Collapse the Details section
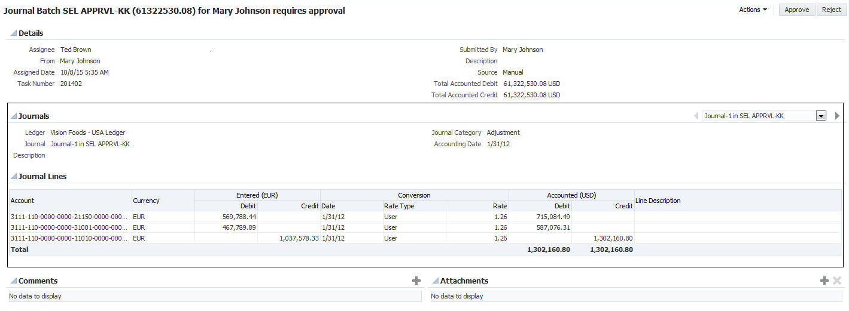The height and width of the screenshot is (311, 849). click(x=14, y=33)
